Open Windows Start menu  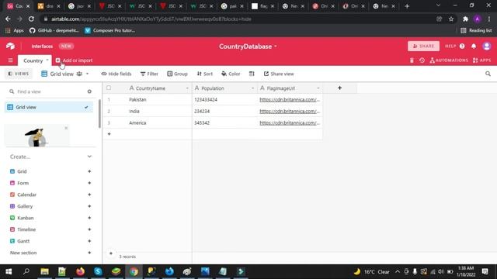tap(9, 271)
